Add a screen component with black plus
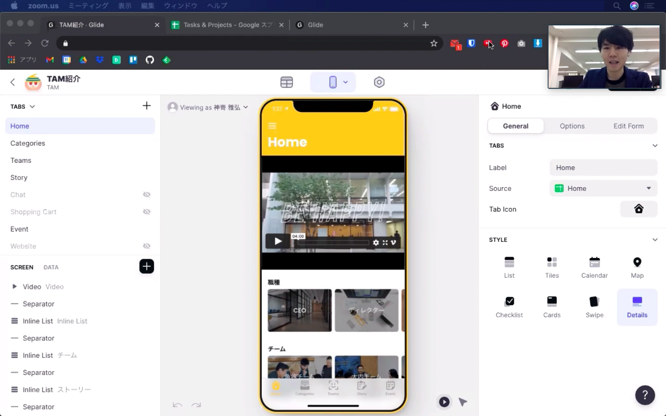 point(147,266)
